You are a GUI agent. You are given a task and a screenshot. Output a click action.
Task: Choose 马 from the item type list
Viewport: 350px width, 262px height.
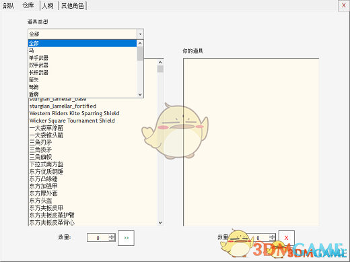pyautogui.click(x=82, y=51)
